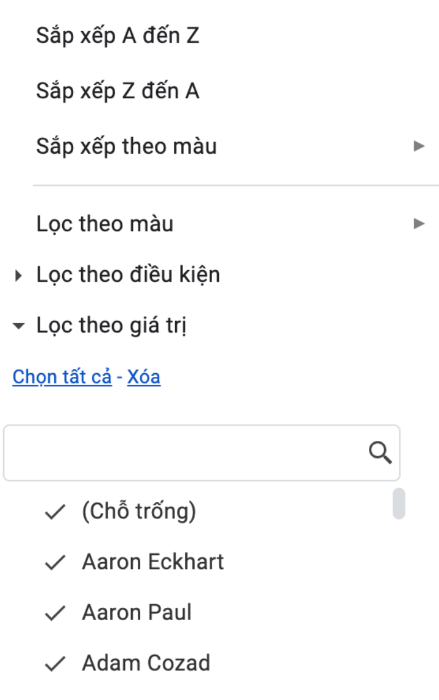This screenshot has width=439, height=700.
Task: Focus the filter value search field
Action: tap(183, 453)
